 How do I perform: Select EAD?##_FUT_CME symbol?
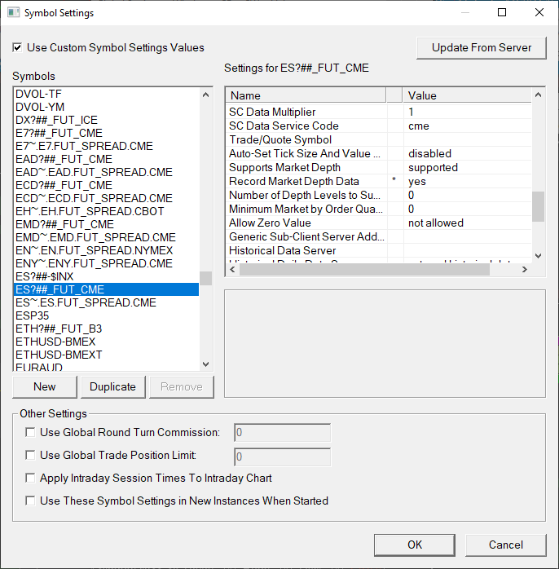(x=106, y=159)
